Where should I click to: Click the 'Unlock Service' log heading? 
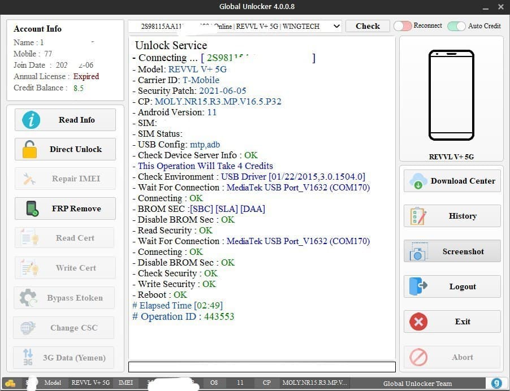coord(171,45)
